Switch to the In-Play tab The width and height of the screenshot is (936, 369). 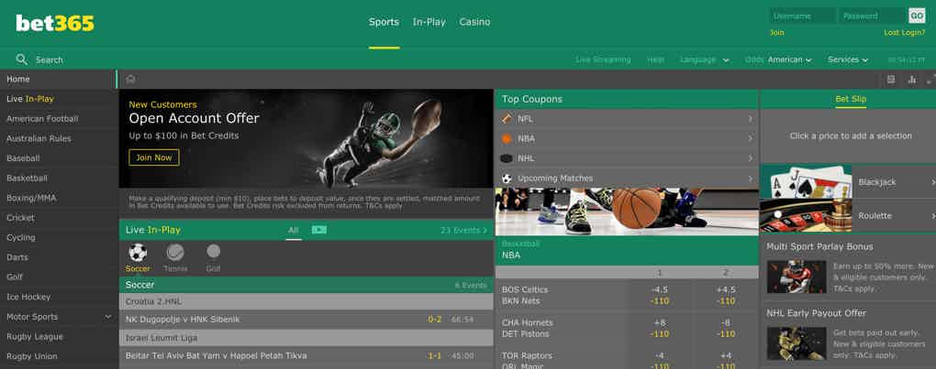pos(429,22)
